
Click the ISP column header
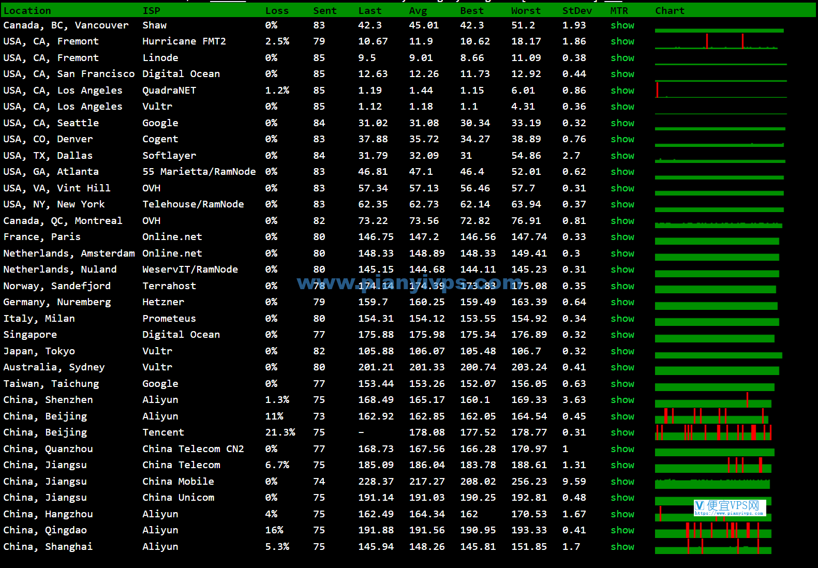click(151, 11)
